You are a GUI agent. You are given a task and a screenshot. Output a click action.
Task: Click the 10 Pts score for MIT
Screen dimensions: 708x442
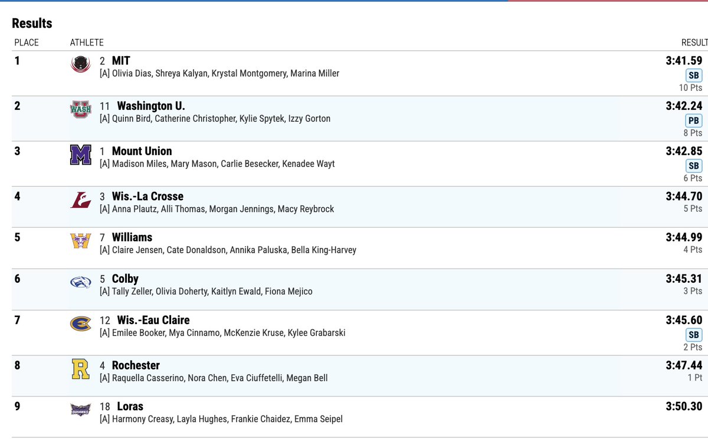(x=691, y=88)
